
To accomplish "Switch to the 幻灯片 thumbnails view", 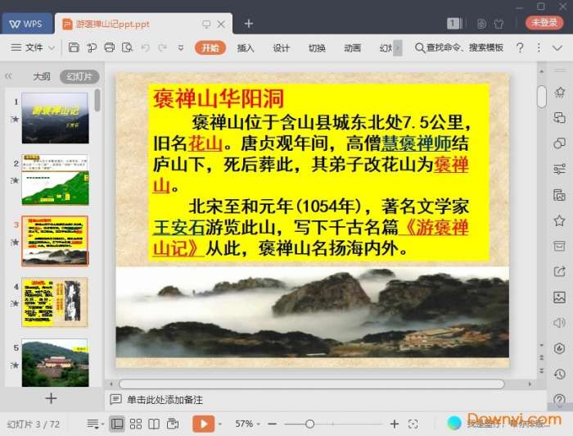I will [x=79, y=76].
